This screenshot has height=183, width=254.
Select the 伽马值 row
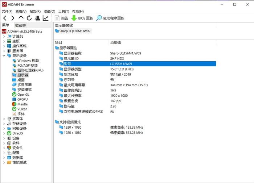point(138,106)
